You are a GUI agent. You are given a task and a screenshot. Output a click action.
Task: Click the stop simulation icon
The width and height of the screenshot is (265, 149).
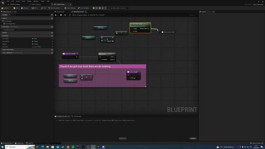100,8
